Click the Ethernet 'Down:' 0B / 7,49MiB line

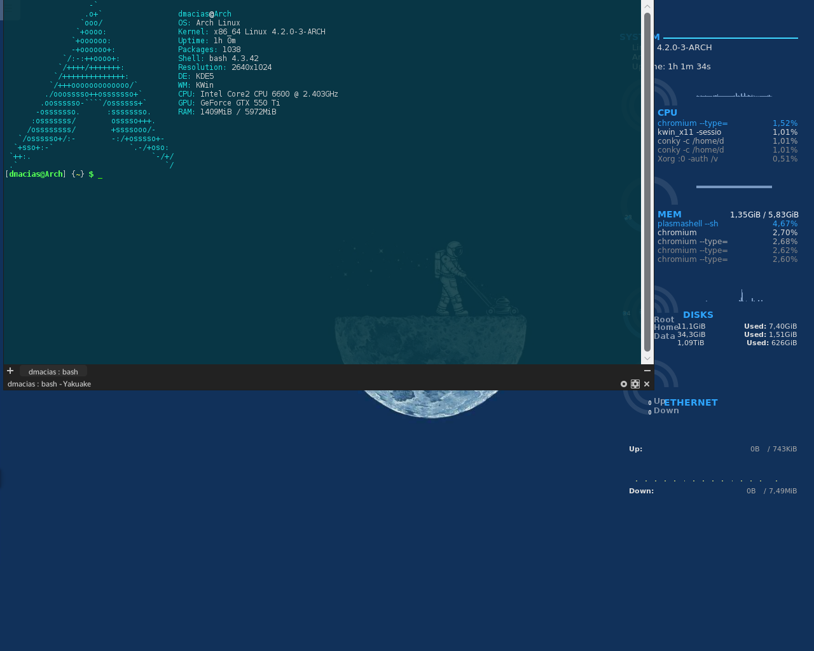click(x=713, y=491)
